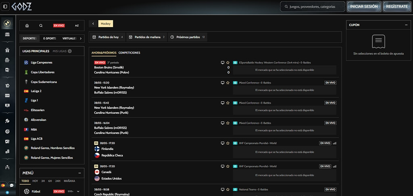
Task: Open the LaLiga 2 league
Action: coord(36,91)
